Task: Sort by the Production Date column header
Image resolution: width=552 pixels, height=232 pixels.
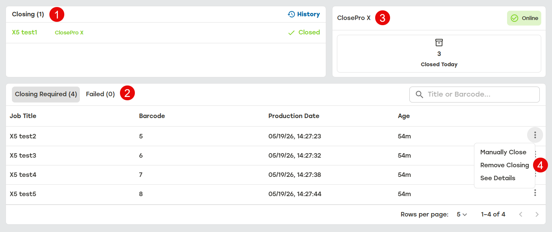Action: [x=294, y=116]
